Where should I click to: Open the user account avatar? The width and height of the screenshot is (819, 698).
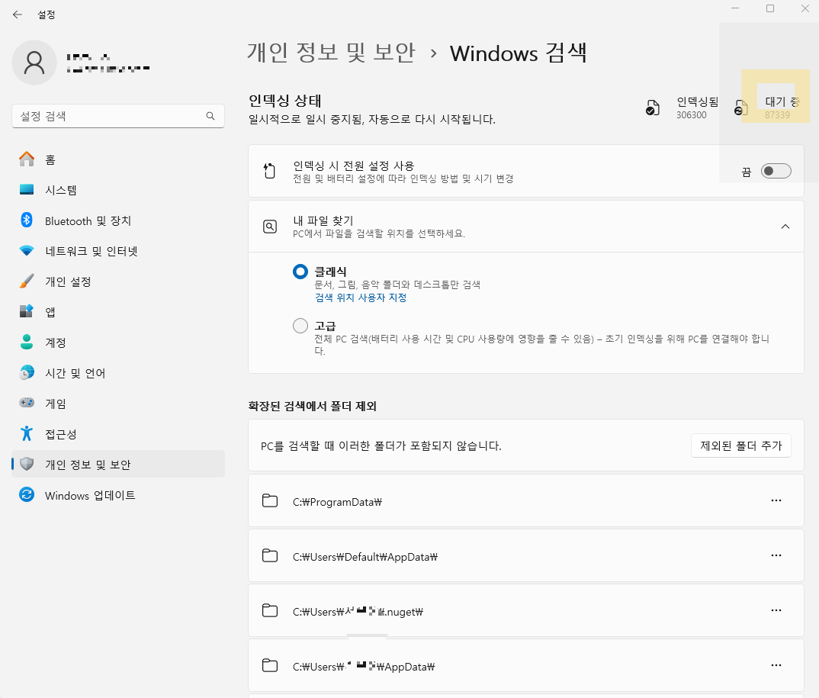coord(34,63)
